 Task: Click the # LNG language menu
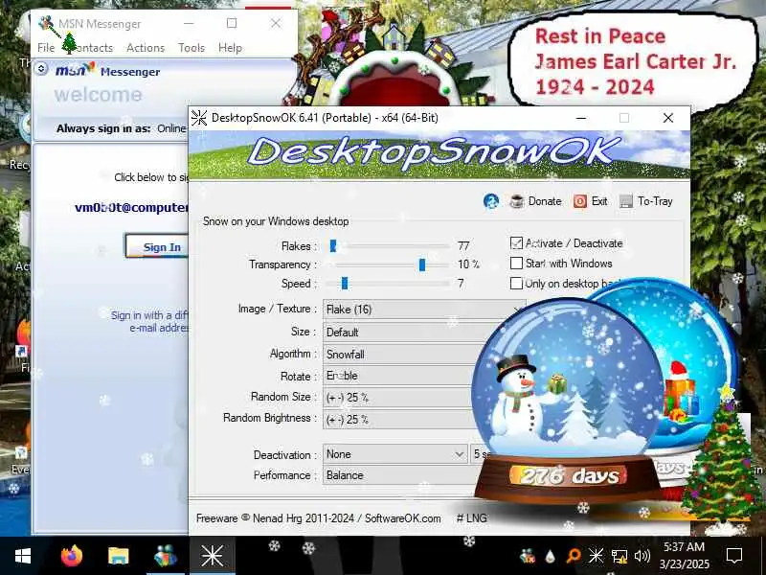coord(471,518)
